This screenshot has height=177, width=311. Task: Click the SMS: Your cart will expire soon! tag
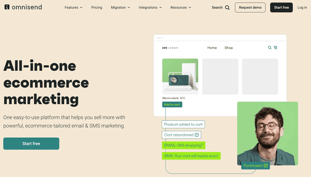(191, 156)
